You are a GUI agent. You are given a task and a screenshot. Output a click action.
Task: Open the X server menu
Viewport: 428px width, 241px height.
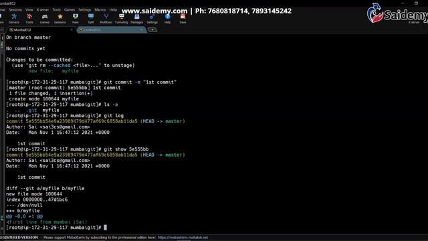point(43,9)
